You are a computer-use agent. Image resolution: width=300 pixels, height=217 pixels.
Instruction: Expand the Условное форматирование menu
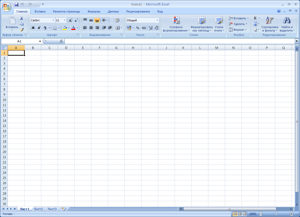pyautogui.click(x=176, y=24)
